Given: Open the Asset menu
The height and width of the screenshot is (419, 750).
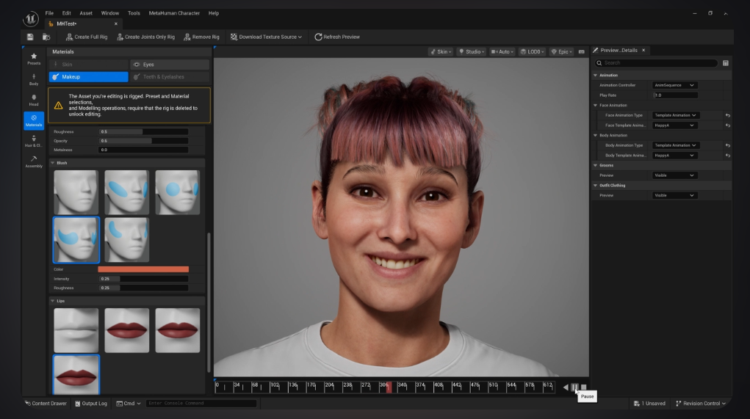Looking at the screenshot, I should pyautogui.click(x=86, y=13).
